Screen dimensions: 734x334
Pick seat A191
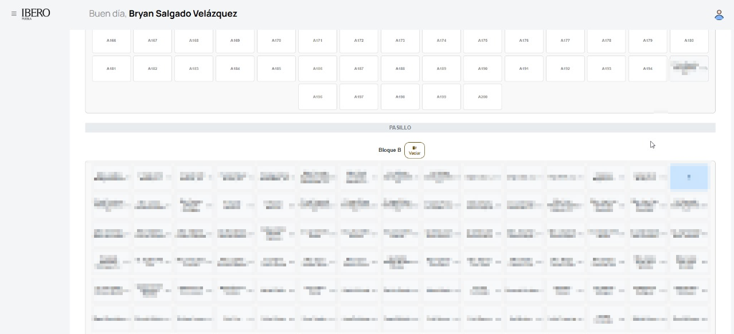[524, 69]
